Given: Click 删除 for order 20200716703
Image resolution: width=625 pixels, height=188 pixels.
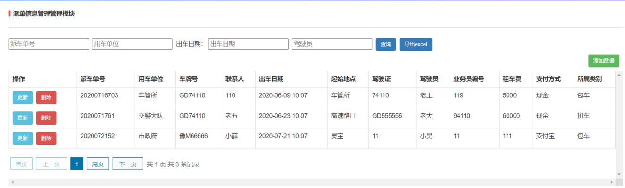Looking at the screenshot, I should pos(46,98).
